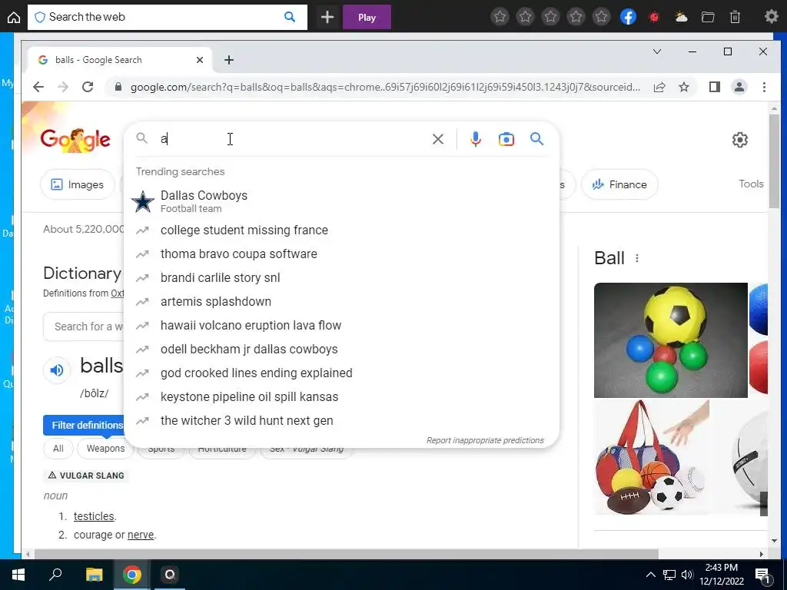The width and height of the screenshot is (787, 590).
Task: Close the balls - Google Search tab
Action: coord(200,60)
